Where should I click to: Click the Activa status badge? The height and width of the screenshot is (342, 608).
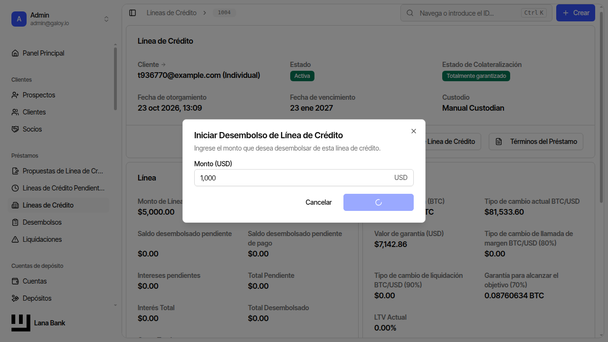tap(302, 76)
